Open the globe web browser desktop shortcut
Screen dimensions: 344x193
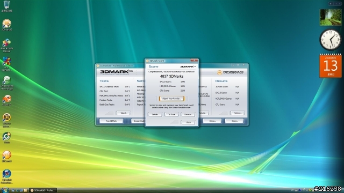coord(6,120)
